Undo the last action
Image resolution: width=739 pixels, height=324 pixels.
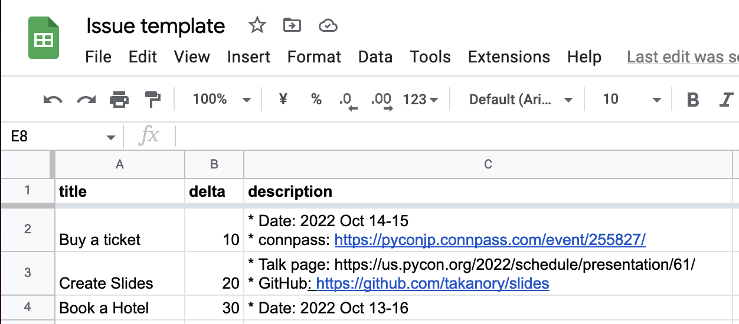(x=53, y=100)
